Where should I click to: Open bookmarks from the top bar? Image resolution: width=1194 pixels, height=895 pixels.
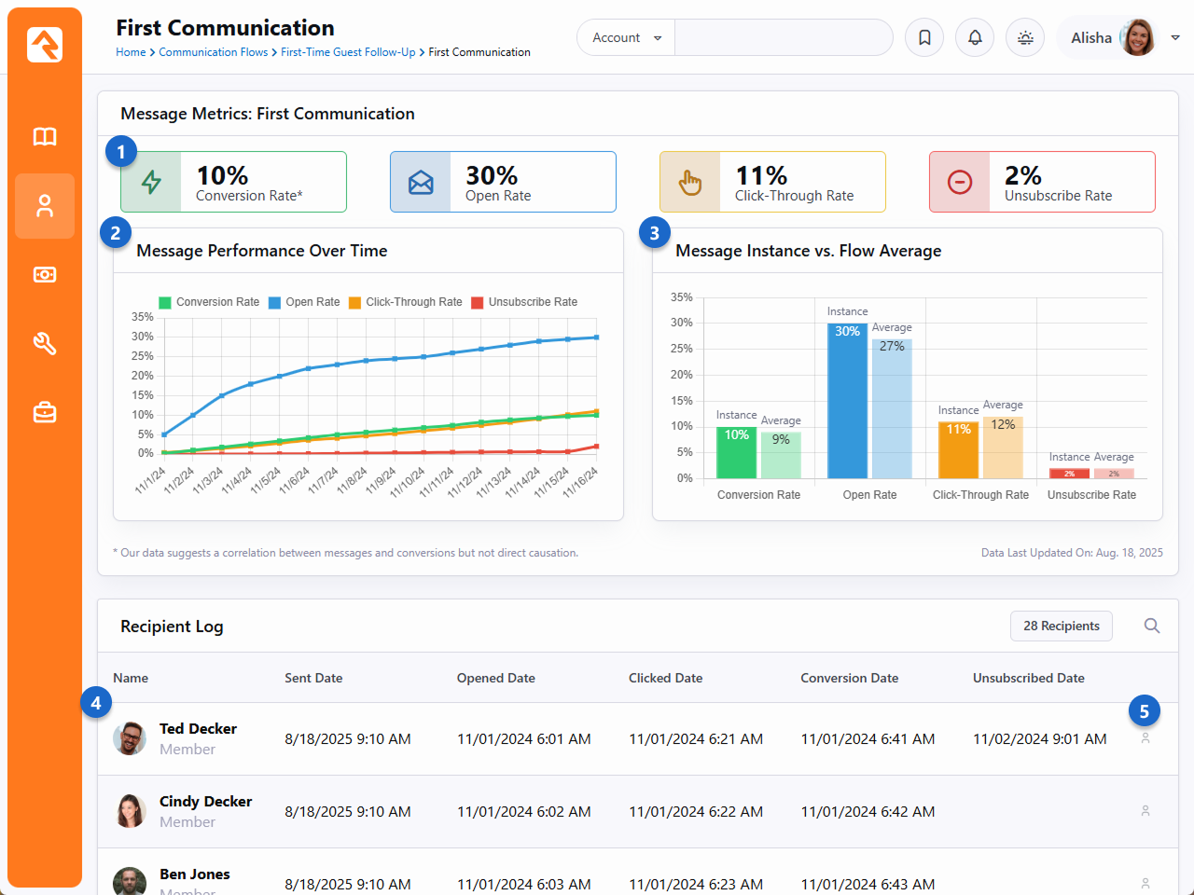click(x=924, y=38)
